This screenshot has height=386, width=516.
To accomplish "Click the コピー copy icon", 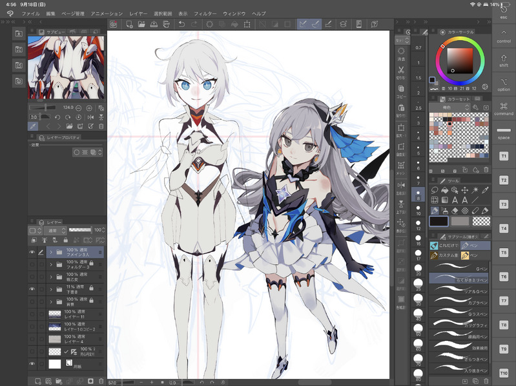I will click(401, 92).
